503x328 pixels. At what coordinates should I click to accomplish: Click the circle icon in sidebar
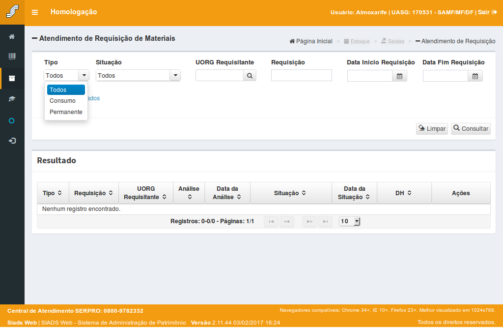[12, 121]
